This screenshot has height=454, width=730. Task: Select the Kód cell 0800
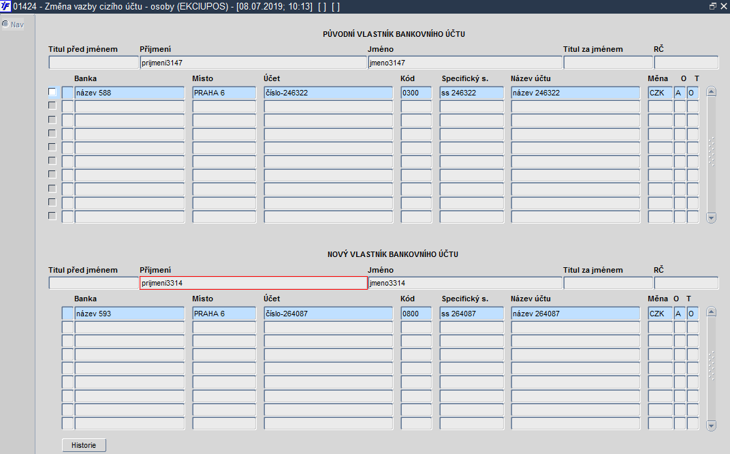click(416, 314)
